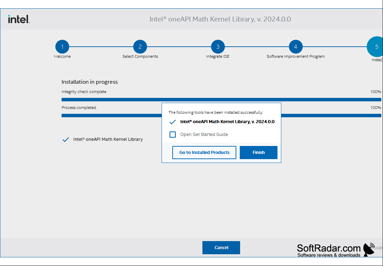Click the 100% value for Integrity check
383x266 pixels.
376,92
